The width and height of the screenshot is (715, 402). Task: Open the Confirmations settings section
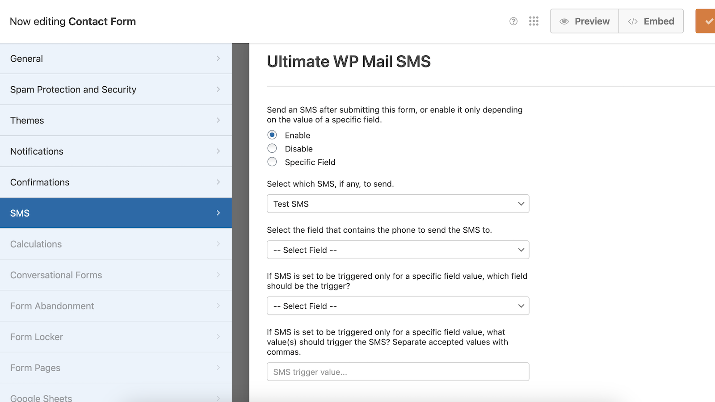tap(116, 182)
